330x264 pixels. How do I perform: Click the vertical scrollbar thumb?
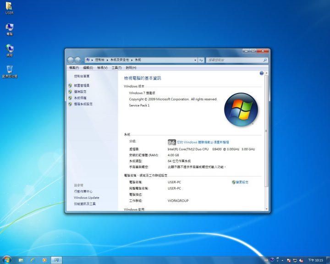(x=266, y=131)
